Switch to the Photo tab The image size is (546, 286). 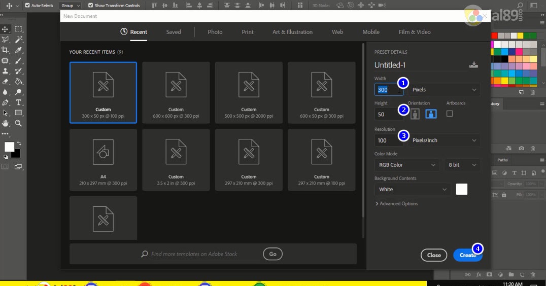[x=215, y=32]
